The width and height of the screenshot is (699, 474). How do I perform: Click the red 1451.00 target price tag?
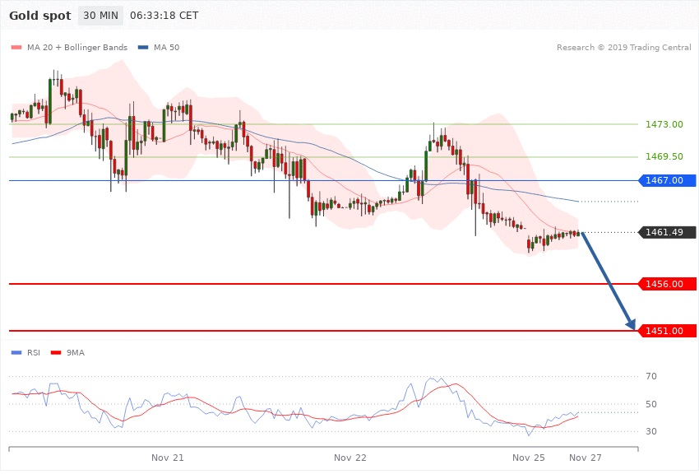(x=668, y=331)
